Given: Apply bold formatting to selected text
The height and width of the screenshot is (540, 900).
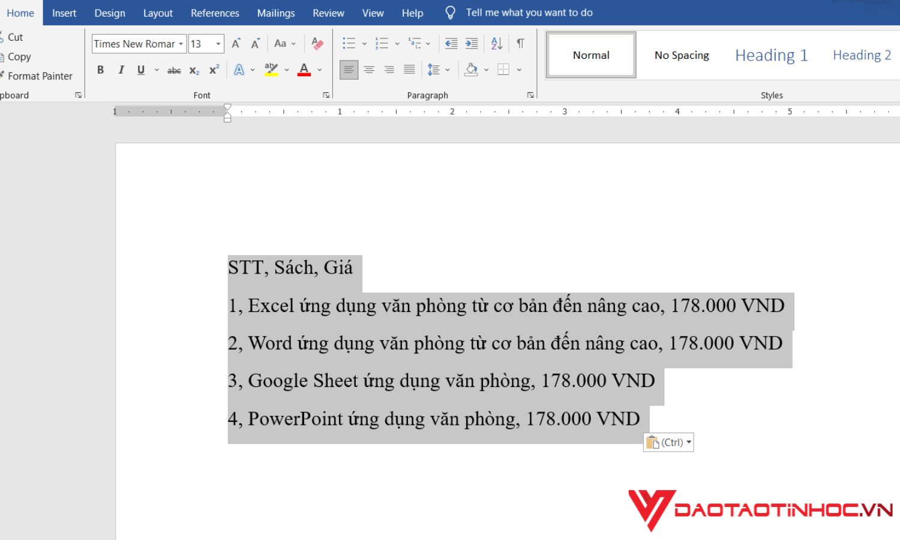Looking at the screenshot, I should point(100,70).
